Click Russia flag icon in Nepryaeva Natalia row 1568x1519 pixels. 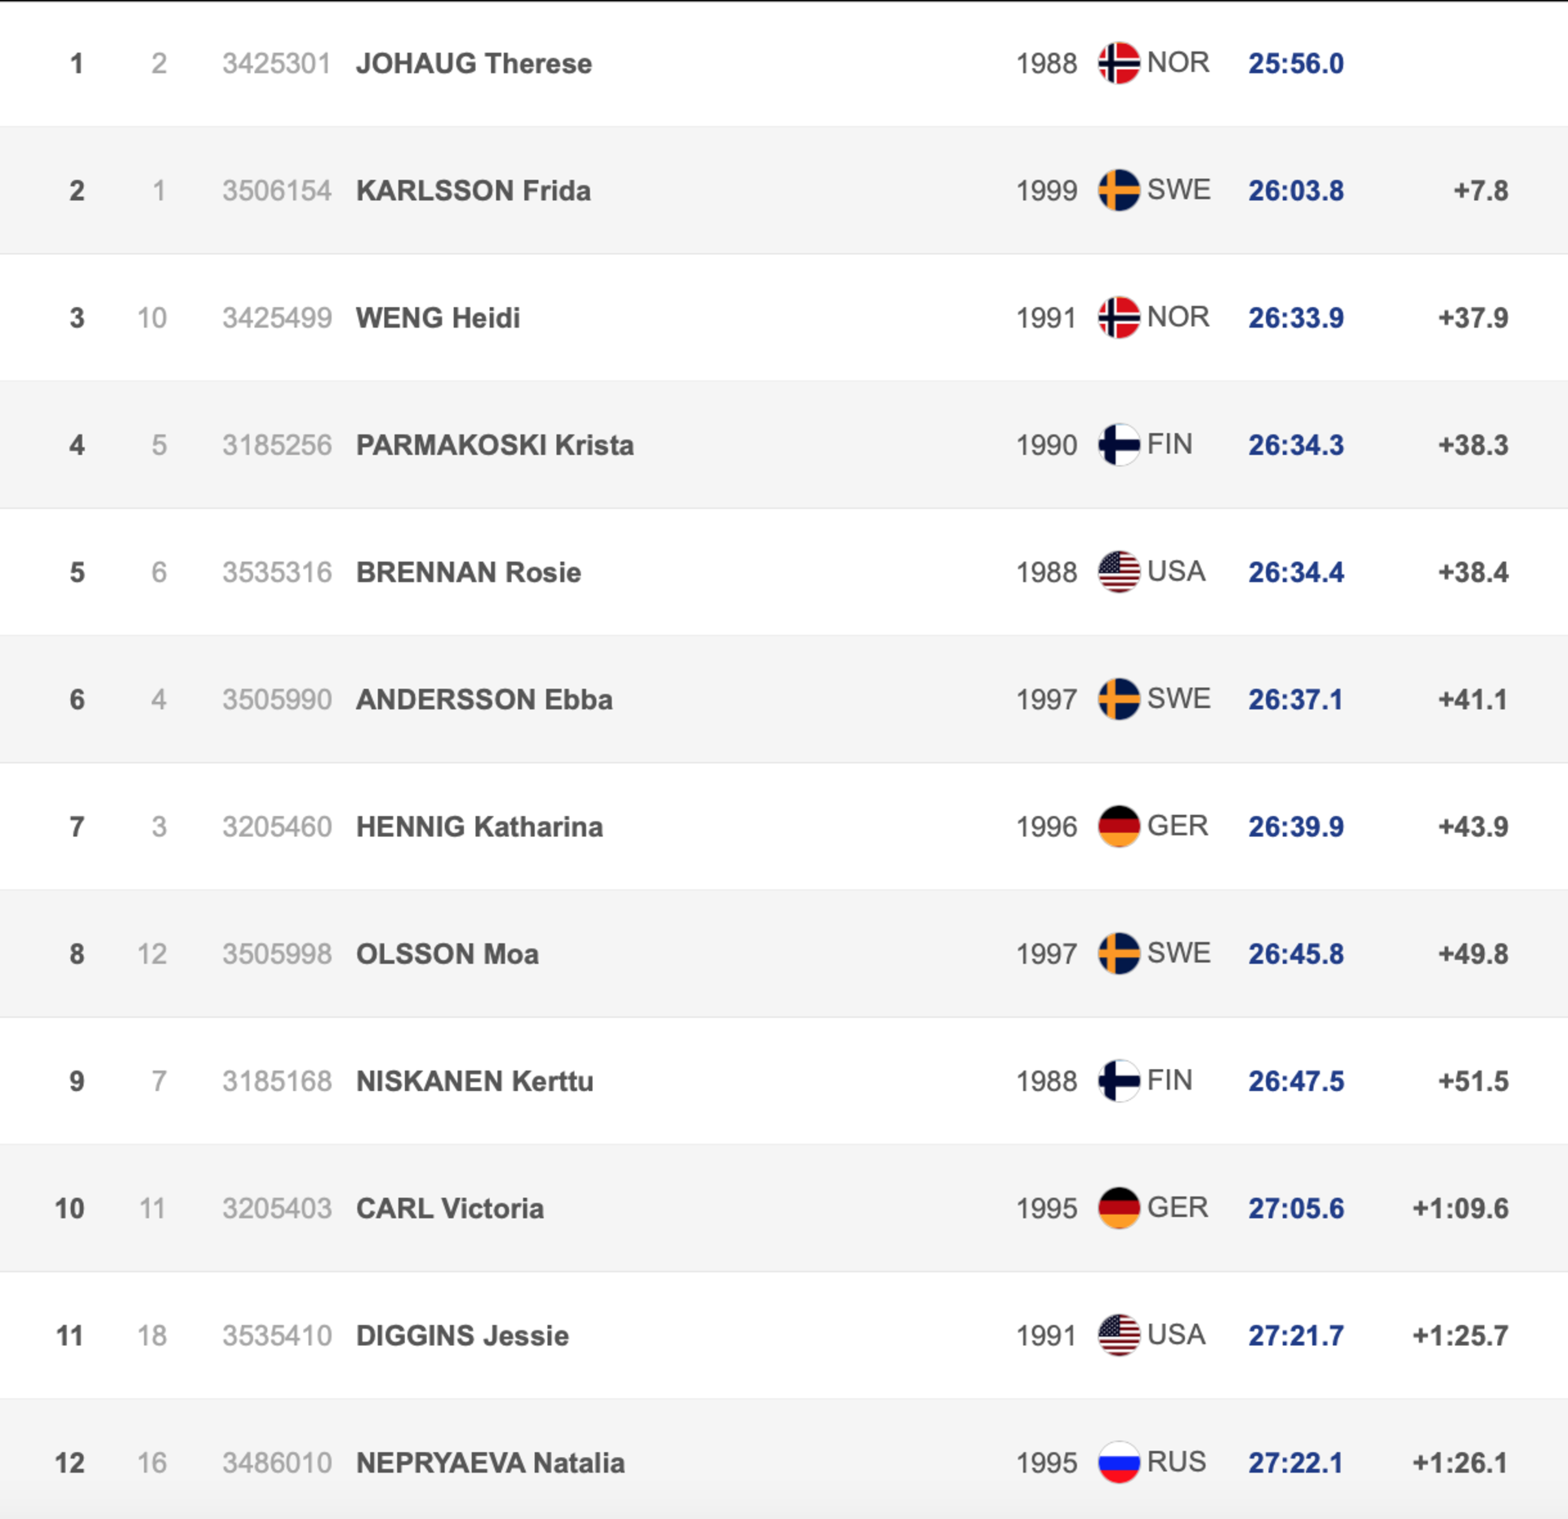pyautogui.click(x=1119, y=1463)
